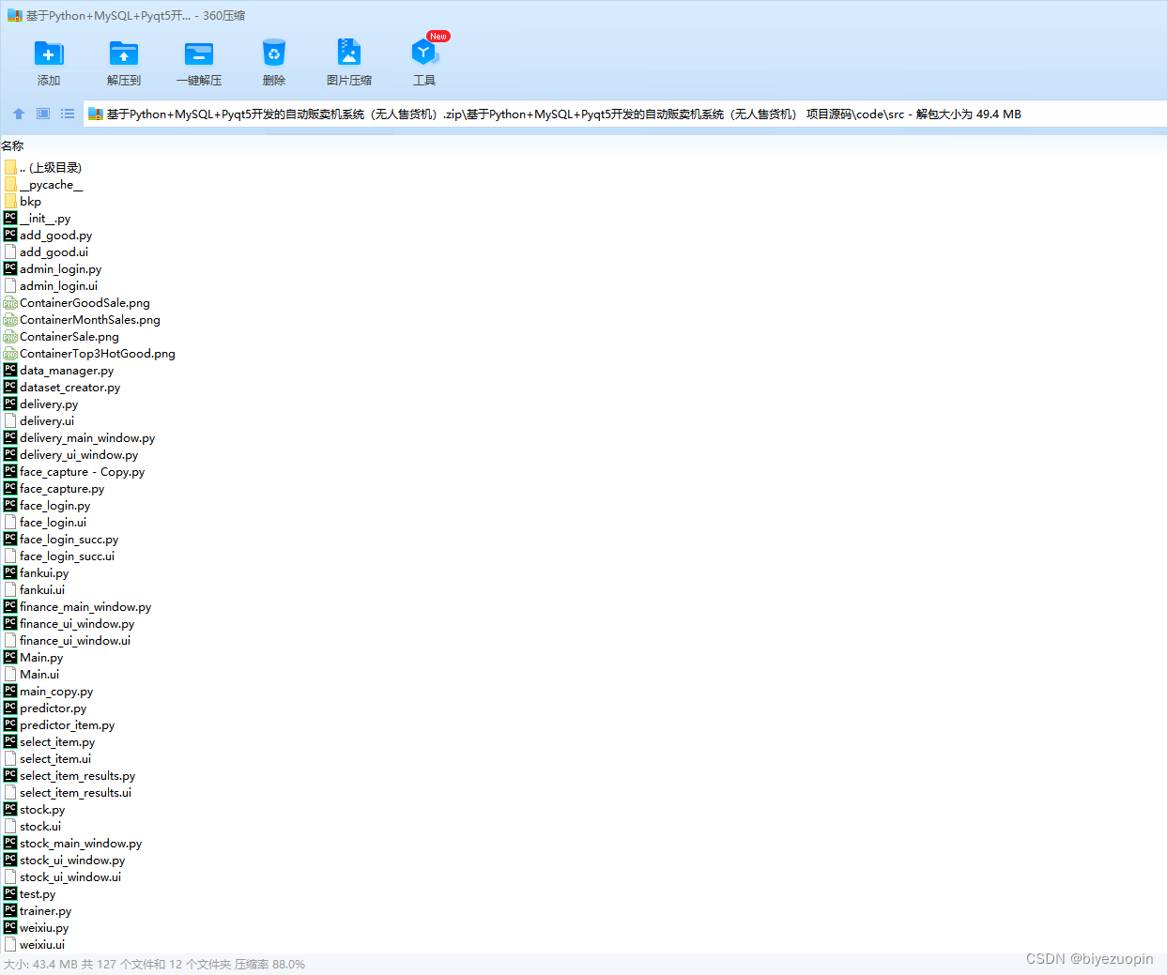Open the .. (上级目录) parent folder
This screenshot has height=975, width=1167.
[43, 167]
